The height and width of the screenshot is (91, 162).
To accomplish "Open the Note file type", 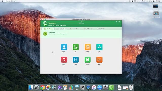I will 76,47.
